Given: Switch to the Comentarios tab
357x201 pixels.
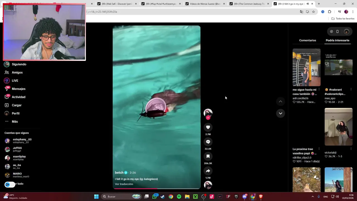Looking at the screenshot, I should point(308,40).
